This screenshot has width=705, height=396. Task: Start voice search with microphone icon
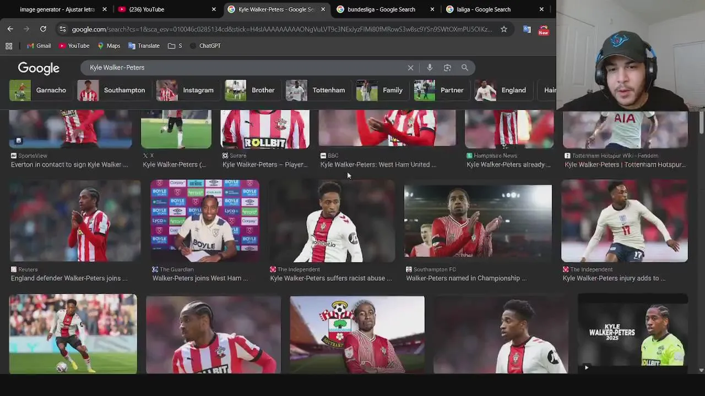pos(430,68)
